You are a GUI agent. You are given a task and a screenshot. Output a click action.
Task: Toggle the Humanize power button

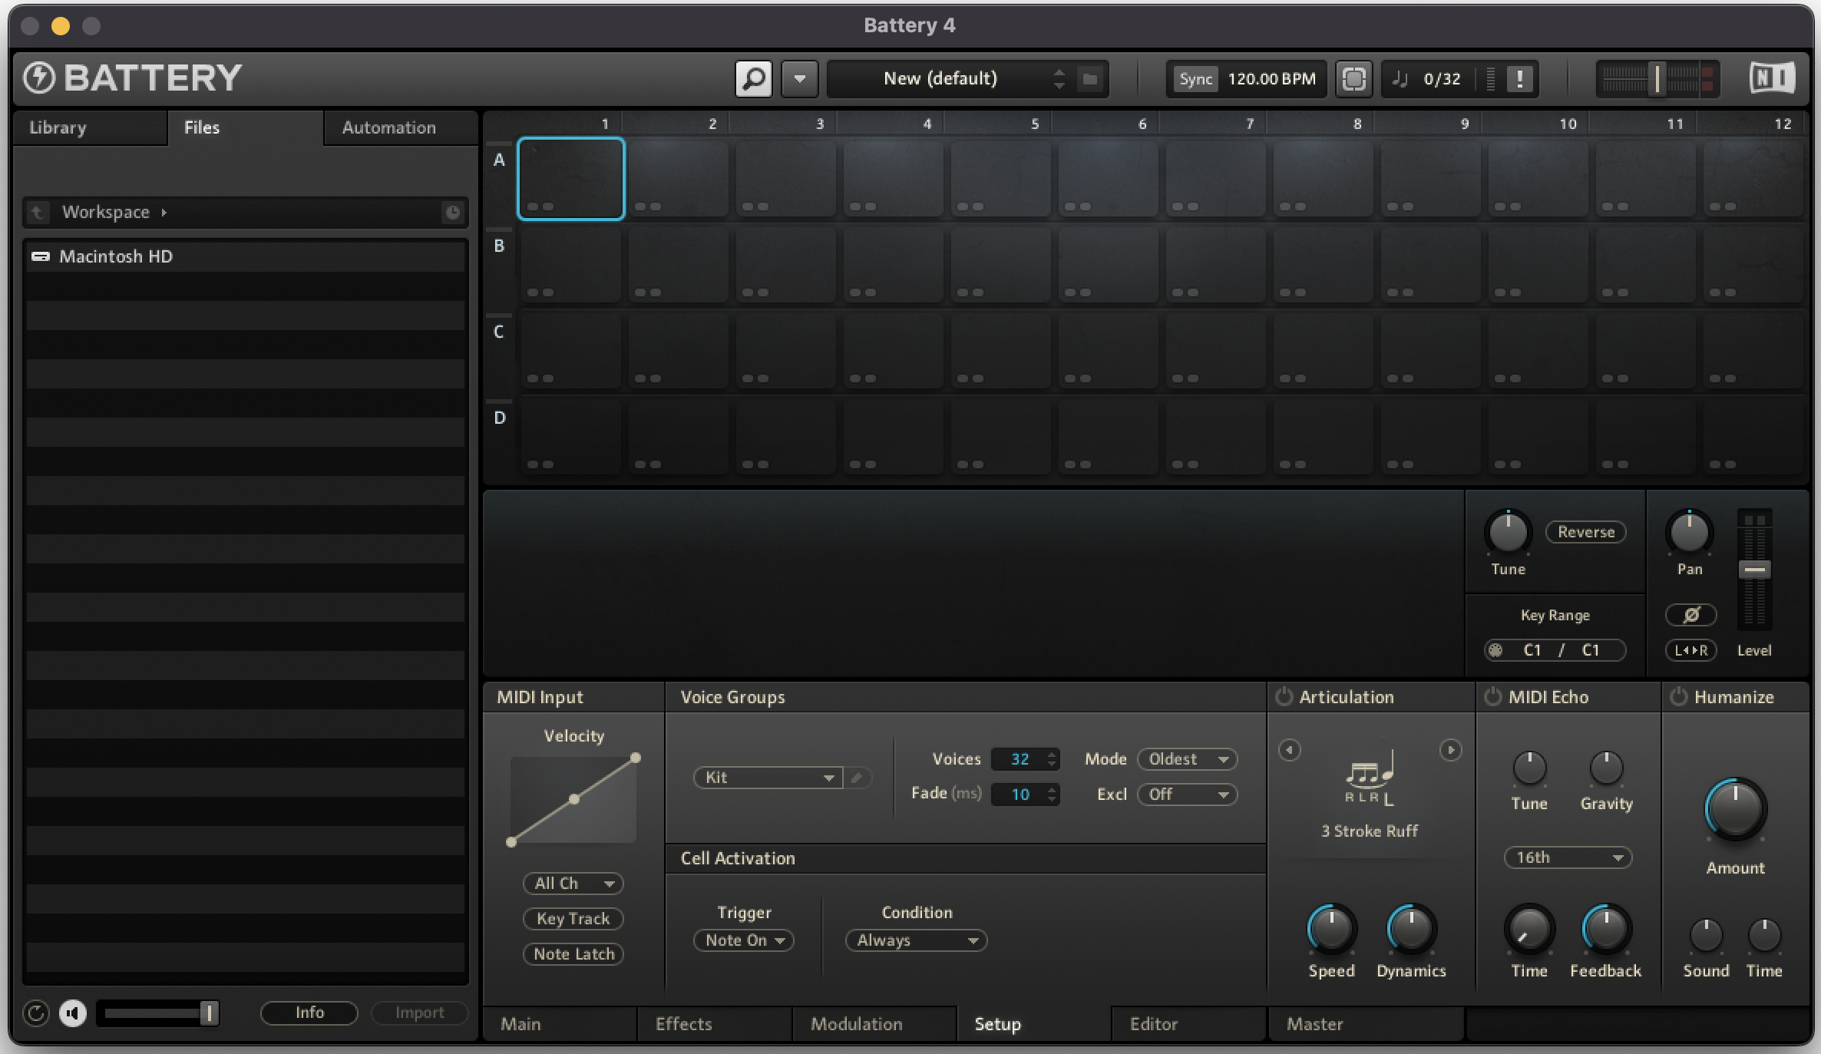click(x=1679, y=697)
